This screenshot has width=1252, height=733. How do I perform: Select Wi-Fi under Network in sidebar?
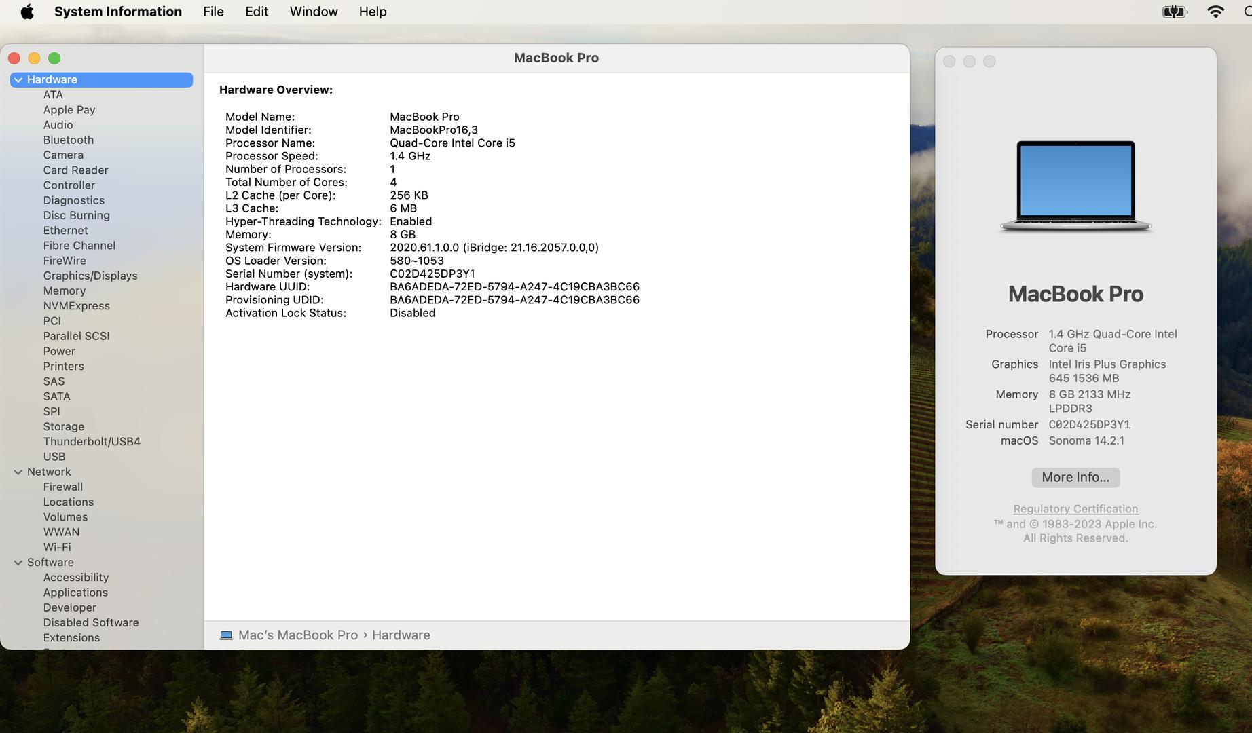coord(57,547)
